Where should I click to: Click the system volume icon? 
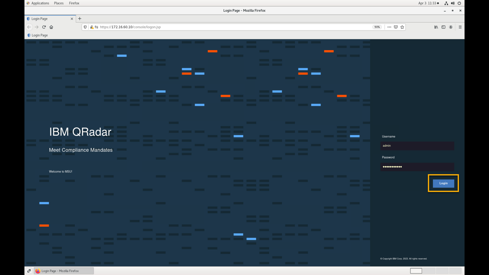pos(453,3)
